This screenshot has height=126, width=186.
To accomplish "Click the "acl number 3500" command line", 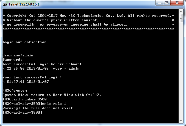I will click(x=24, y=99).
